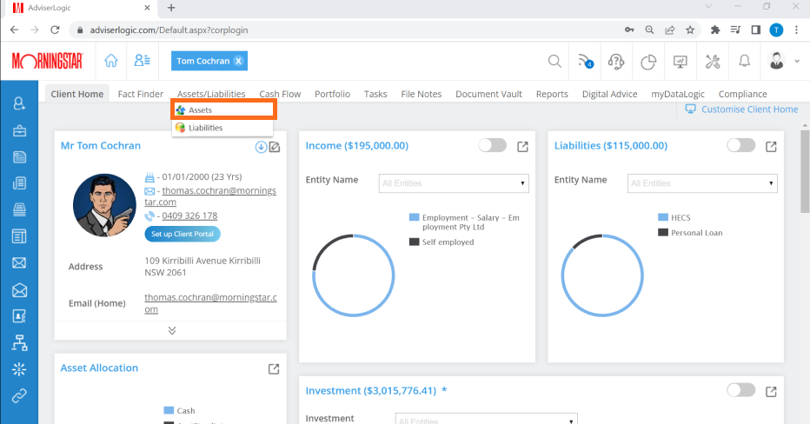Viewport: 810px width, 424px height.
Task: Click the Morningstar logo
Action: point(48,61)
